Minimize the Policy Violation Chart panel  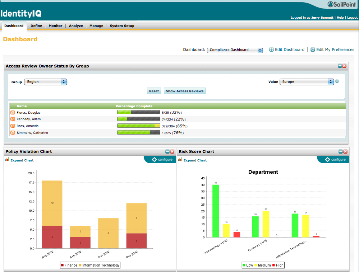point(167,151)
